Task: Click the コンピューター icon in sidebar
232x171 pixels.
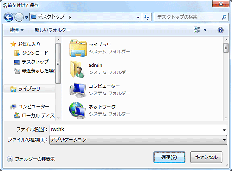Action: (x=13, y=107)
